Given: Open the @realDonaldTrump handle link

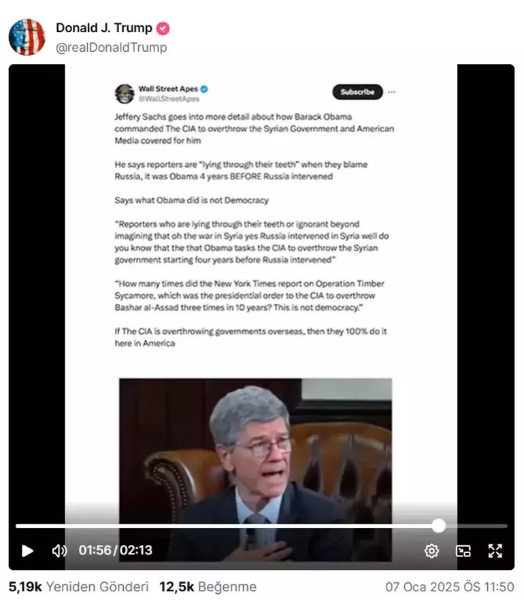Looking at the screenshot, I should point(112,48).
